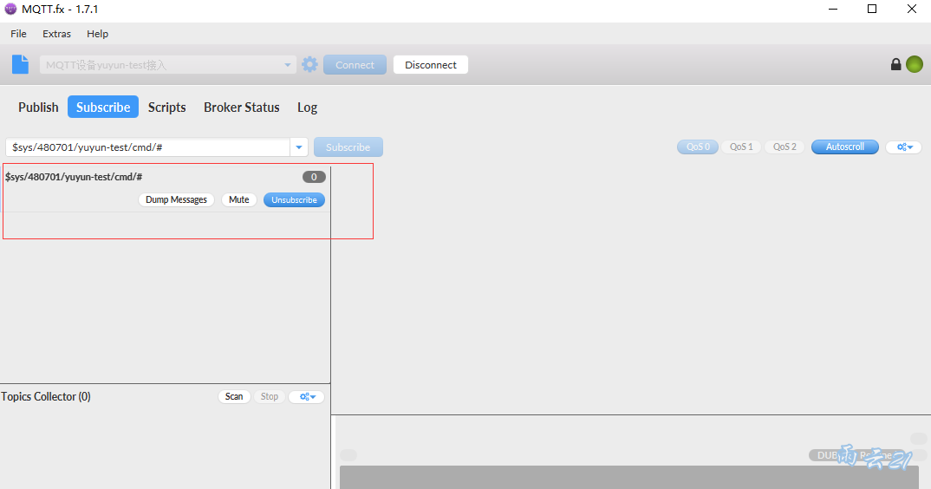Image resolution: width=931 pixels, height=489 pixels.
Task: Click the Subscribe button beside the topic field
Action: (x=348, y=147)
